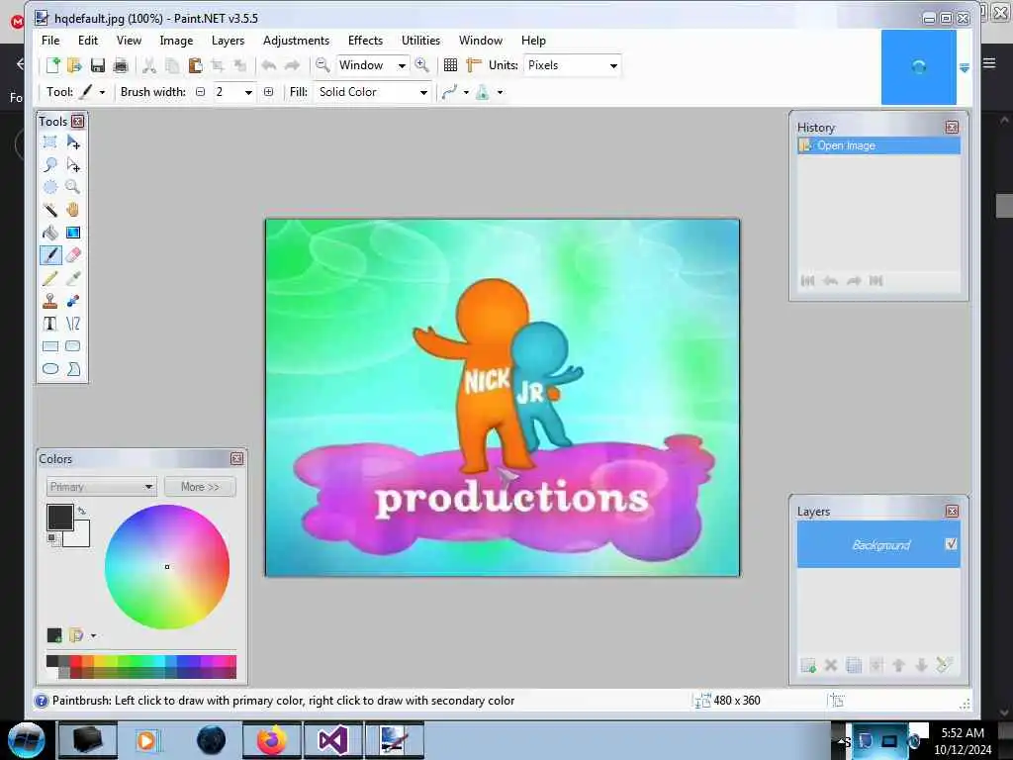The width and height of the screenshot is (1013, 760).
Task: Select the Freeform Shape tool
Action: click(x=73, y=369)
